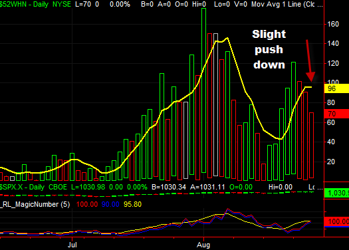Click the yellow 95.80 indicator value
The image size is (349, 250).
pyautogui.click(x=132, y=204)
